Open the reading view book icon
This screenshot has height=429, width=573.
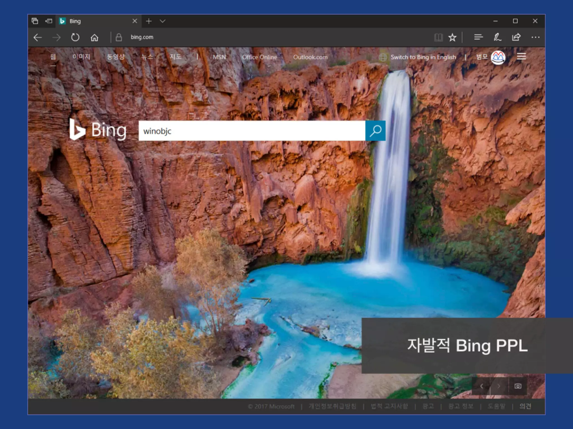coord(438,37)
